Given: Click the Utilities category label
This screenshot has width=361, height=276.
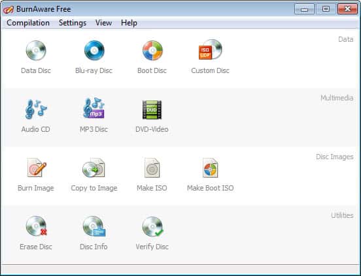Looking at the screenshot, I should pos(342,215).
